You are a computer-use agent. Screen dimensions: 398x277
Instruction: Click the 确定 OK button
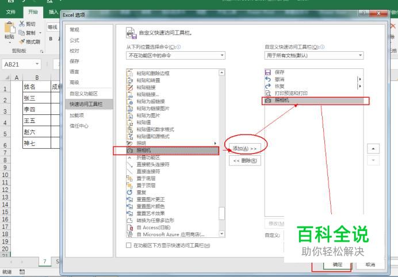338,265
